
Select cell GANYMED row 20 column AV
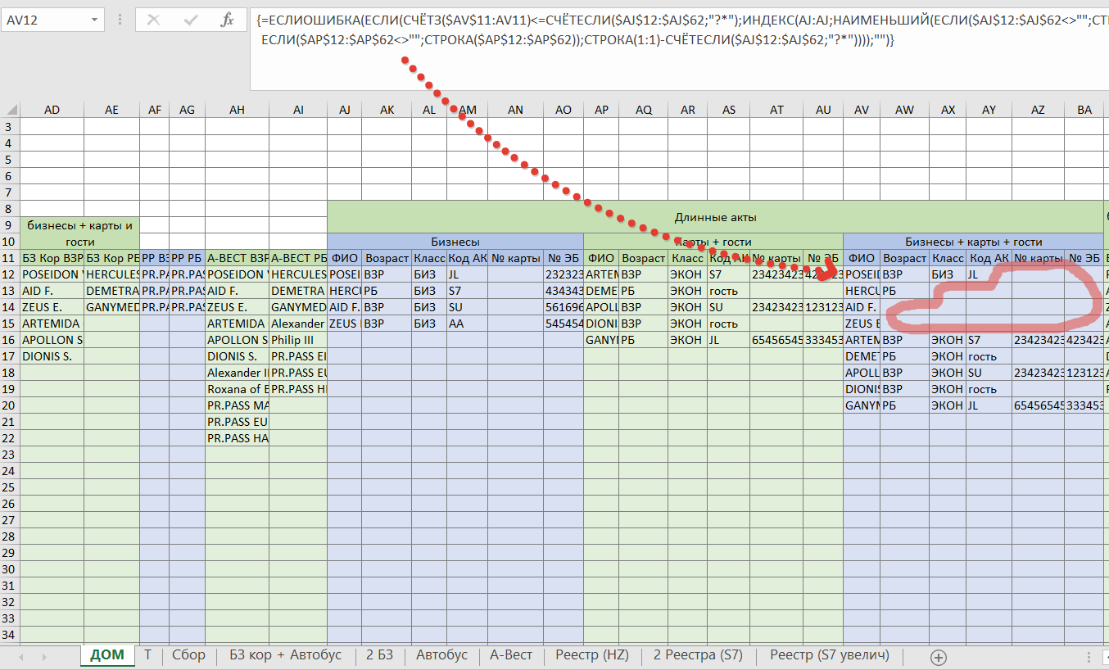(x=862, y=405)
